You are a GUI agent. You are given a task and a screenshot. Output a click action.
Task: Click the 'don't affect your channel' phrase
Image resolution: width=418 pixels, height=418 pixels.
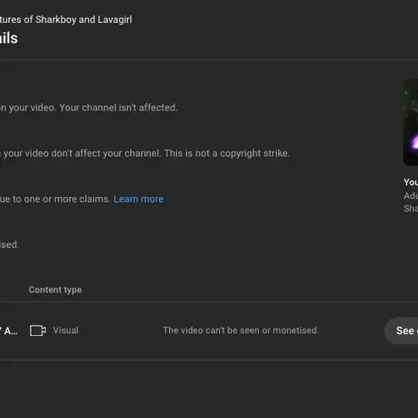[106, 154]
